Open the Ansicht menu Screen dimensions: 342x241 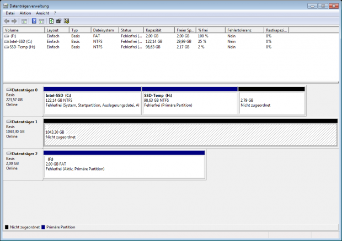click(x=42, y=13)
